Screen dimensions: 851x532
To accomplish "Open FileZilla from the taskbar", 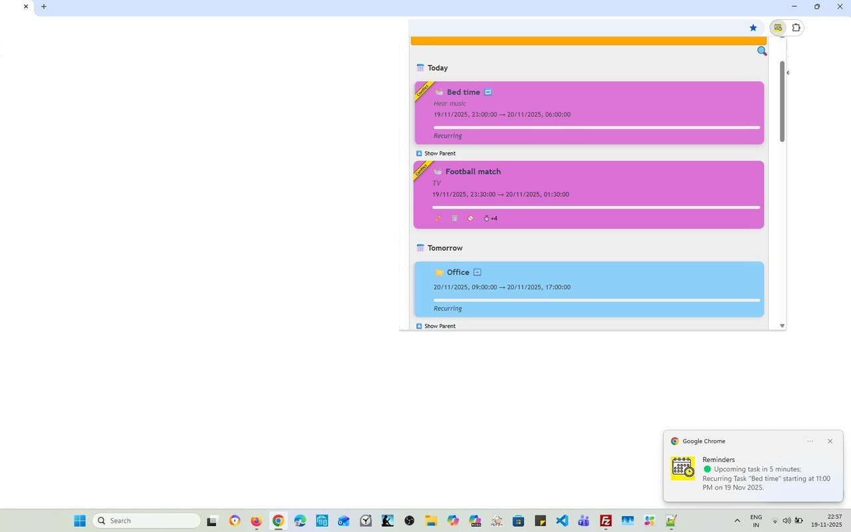I will click(606, 521).
